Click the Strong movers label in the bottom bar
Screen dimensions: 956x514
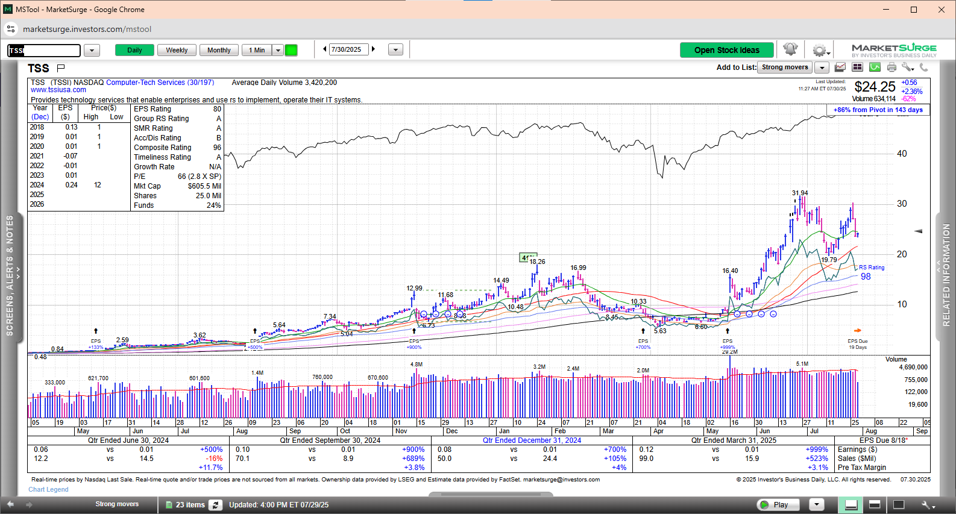pos(117,504)
